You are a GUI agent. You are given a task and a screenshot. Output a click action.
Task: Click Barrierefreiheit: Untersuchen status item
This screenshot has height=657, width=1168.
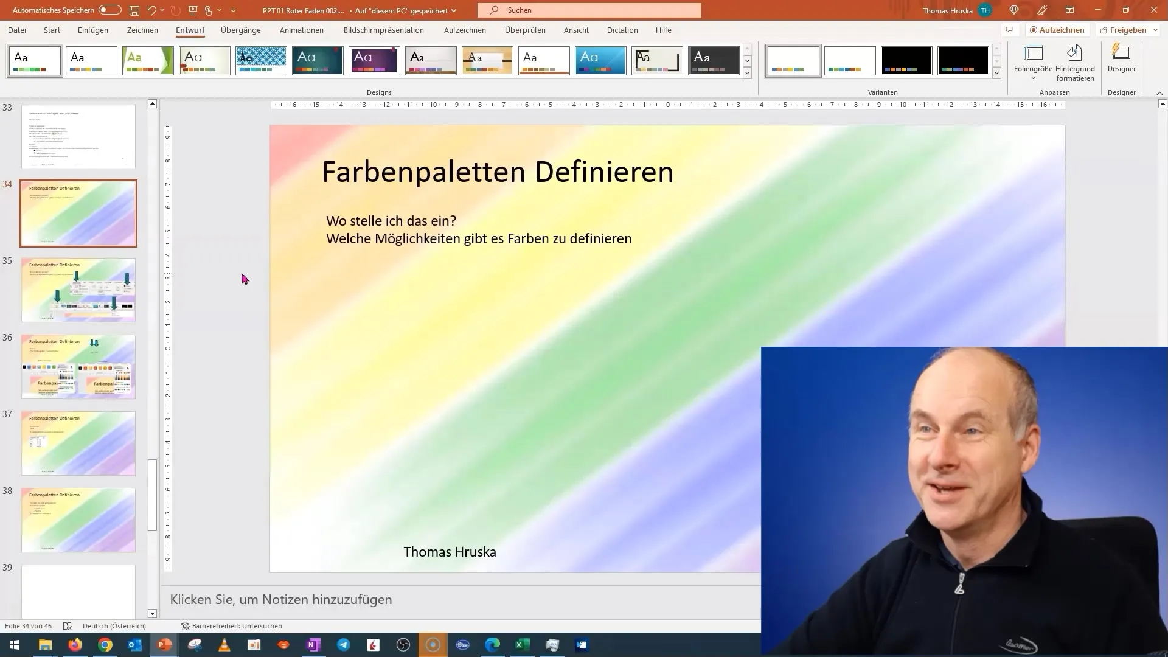[x=231, y=626]
